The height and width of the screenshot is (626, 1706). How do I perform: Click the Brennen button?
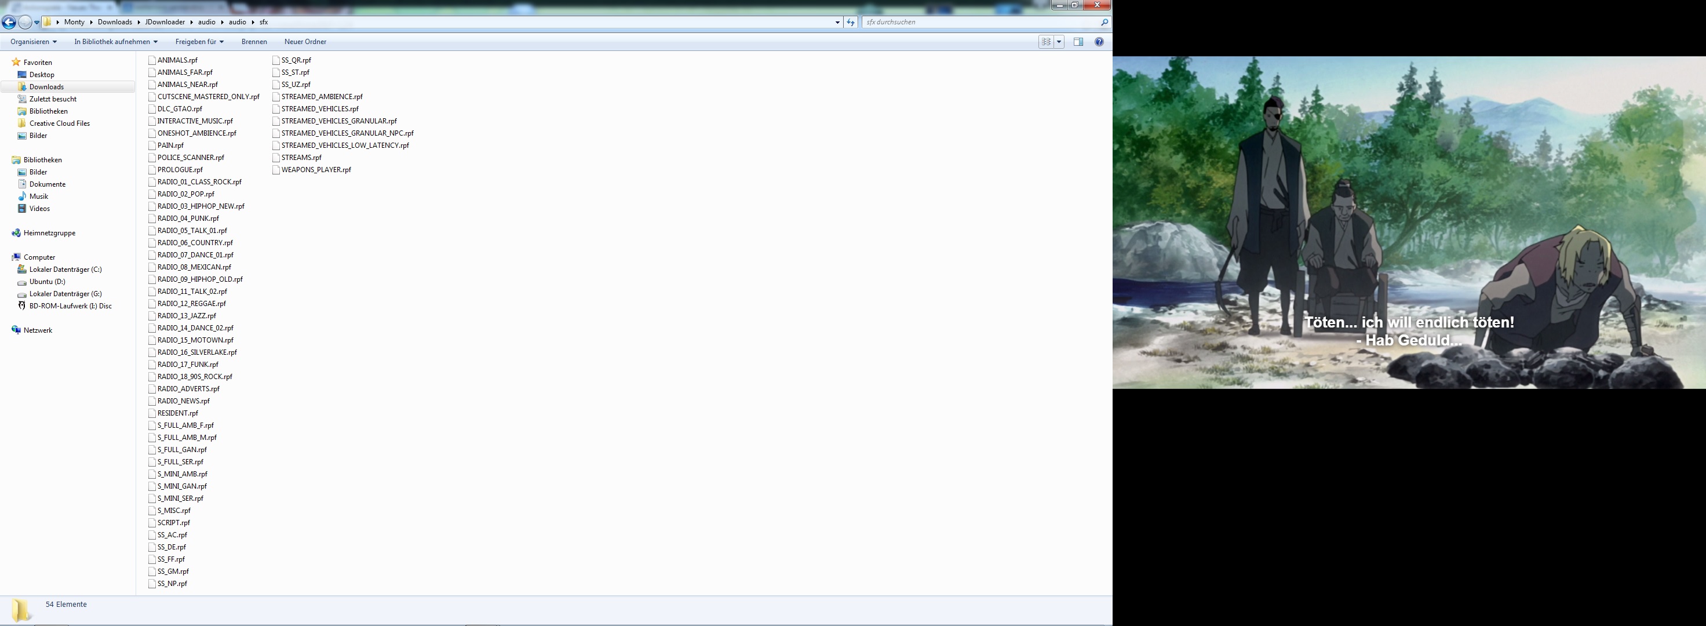[x=254, y=42]
